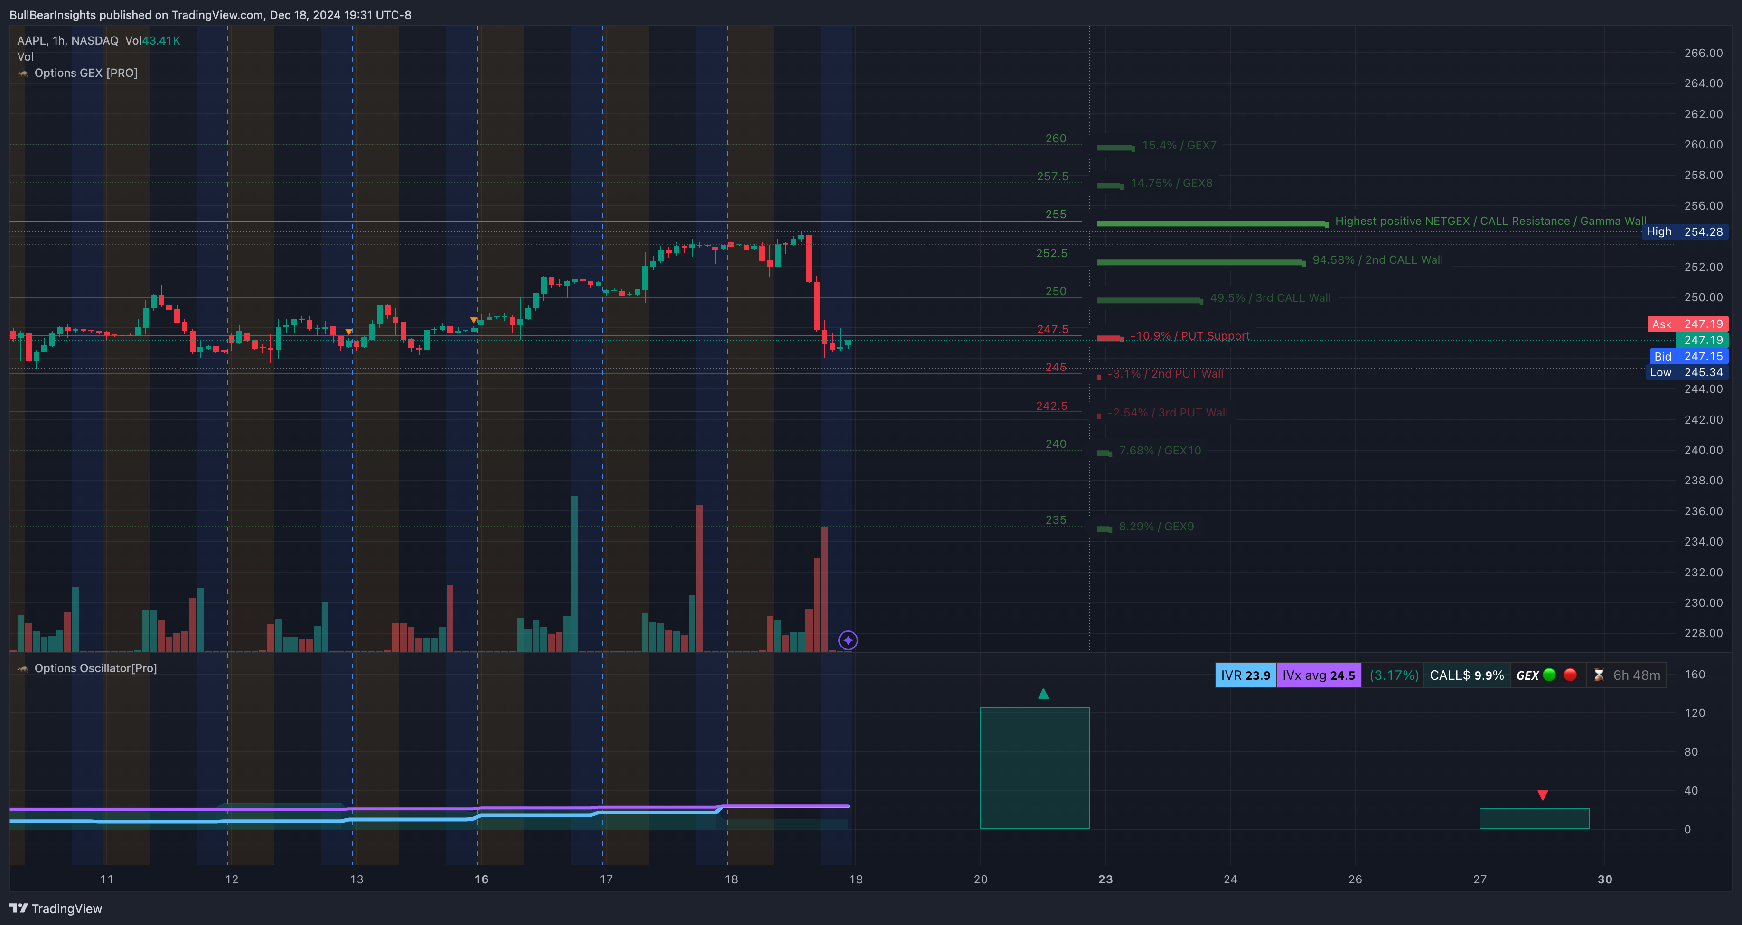Click the red down triangle in oscillator pane
1742x925 pixels.
pos(1543,795)
